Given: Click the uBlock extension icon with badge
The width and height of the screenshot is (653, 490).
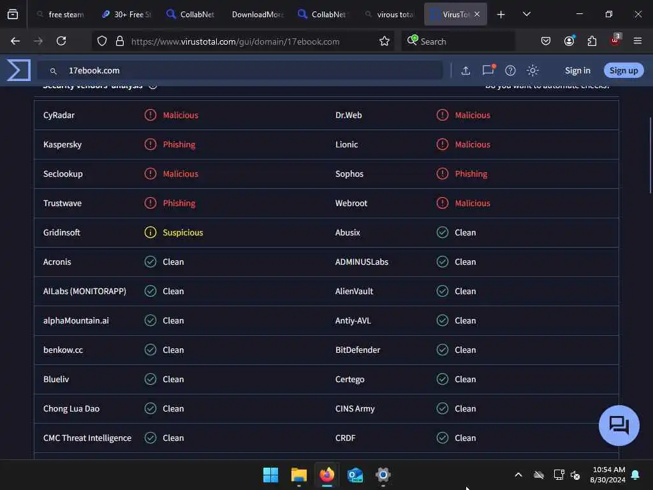Looking at the screenshot, I should (x=615, y=40).
